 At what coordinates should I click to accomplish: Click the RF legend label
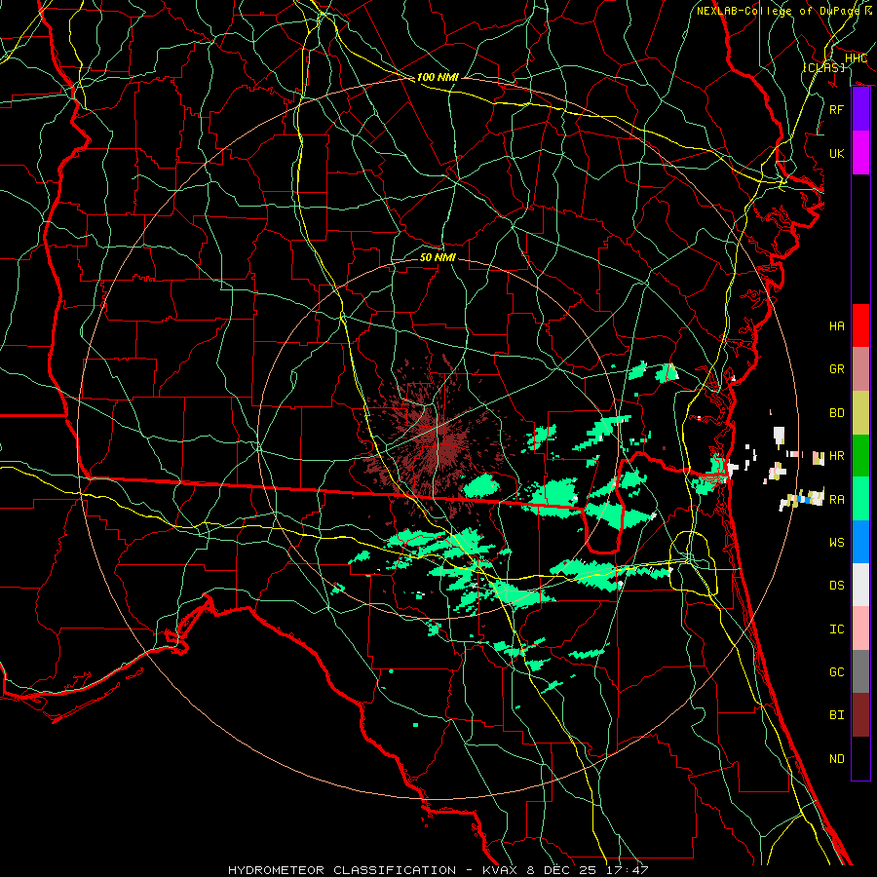tap(836, 109)
